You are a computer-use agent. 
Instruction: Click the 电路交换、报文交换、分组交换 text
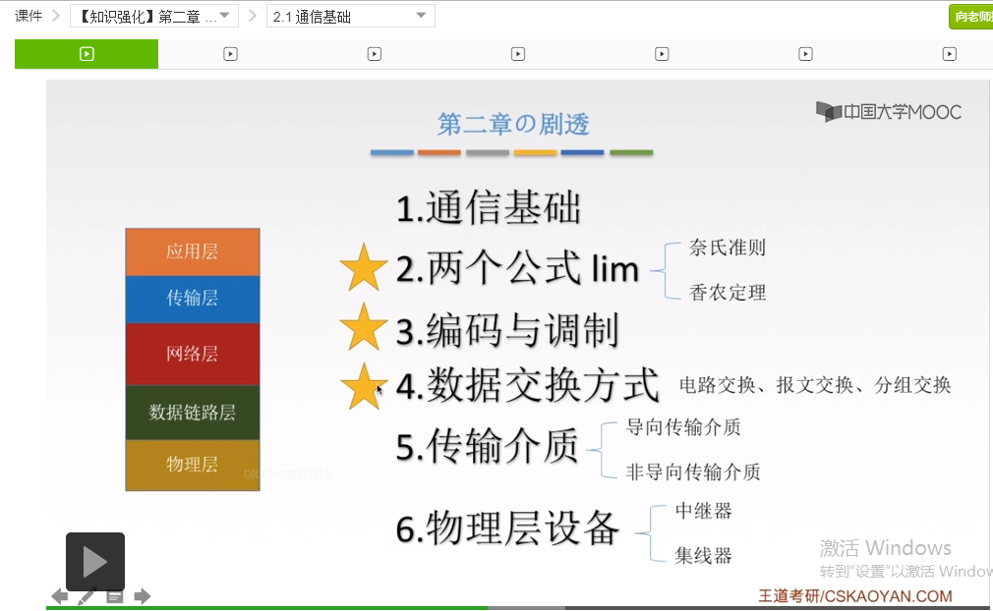[x=815, y=385]
